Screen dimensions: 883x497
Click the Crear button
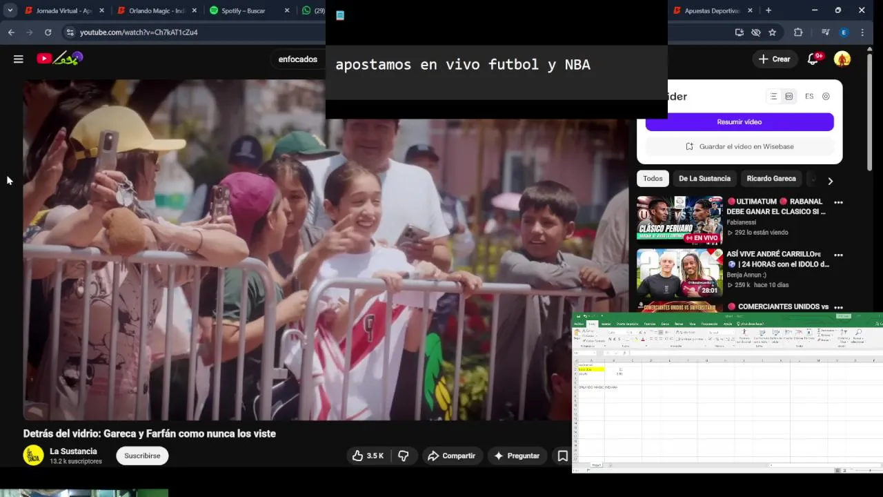click(x=775, y=59)
